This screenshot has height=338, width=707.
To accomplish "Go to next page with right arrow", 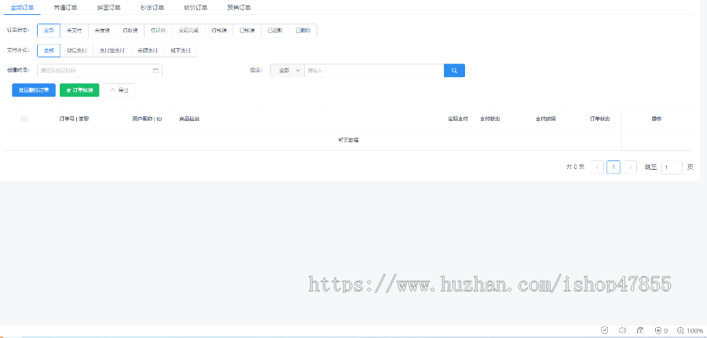I will pyautogui.click(x=630, y=167).
